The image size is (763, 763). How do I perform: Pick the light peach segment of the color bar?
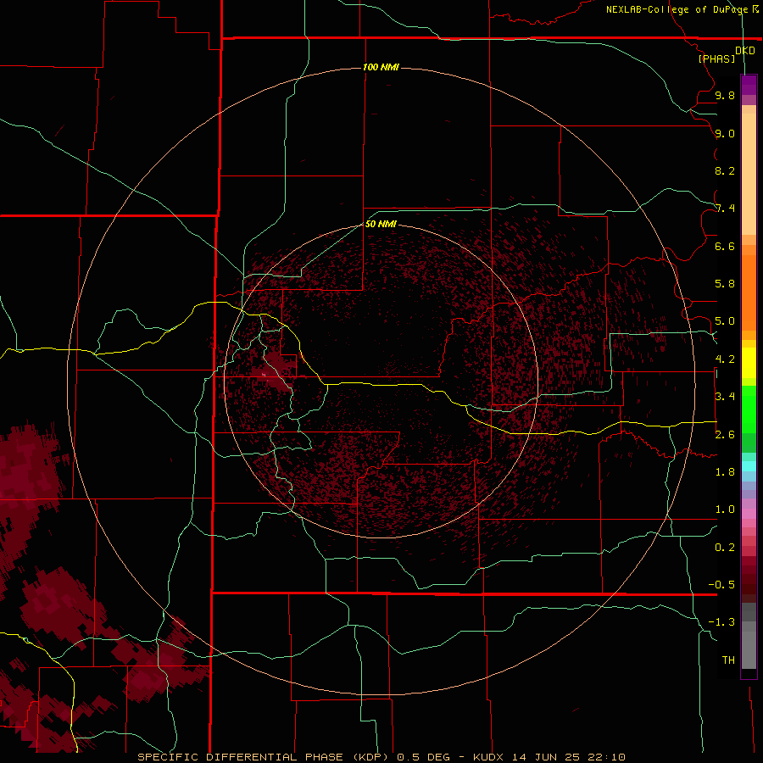(x=749, y=174)
